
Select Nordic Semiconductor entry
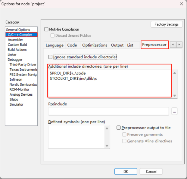click(x=23, y=85)
